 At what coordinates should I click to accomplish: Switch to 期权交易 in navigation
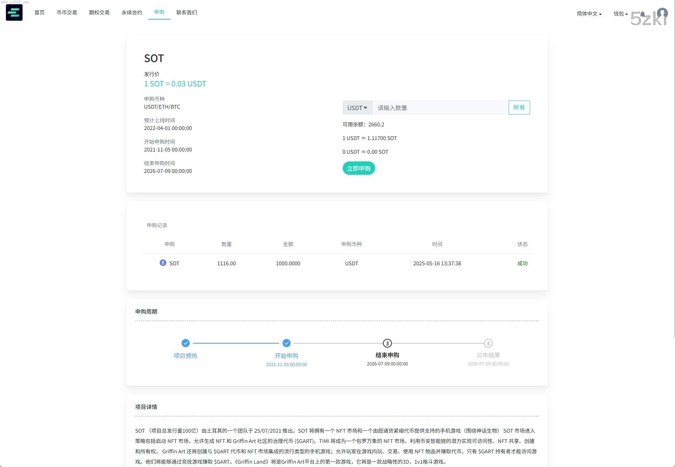coord(99,13)
